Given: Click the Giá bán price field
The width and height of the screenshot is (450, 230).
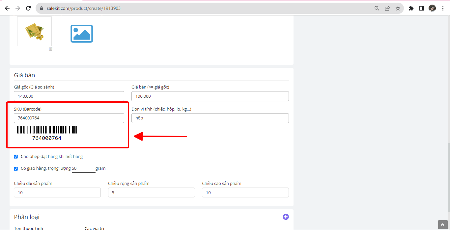Looking at the screenshot, I should 210,96.
